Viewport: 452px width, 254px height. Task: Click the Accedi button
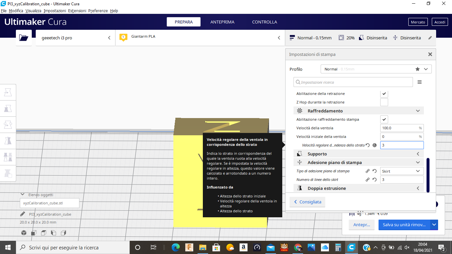tap(440, 22)
